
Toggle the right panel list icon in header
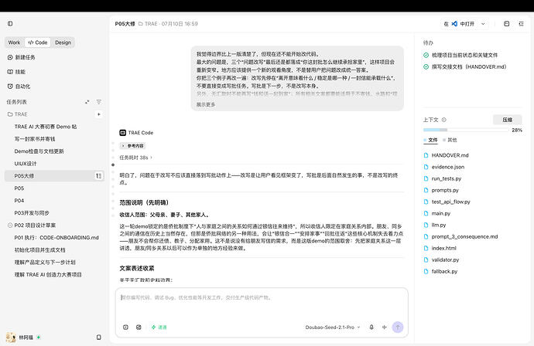tap(521, 24)
